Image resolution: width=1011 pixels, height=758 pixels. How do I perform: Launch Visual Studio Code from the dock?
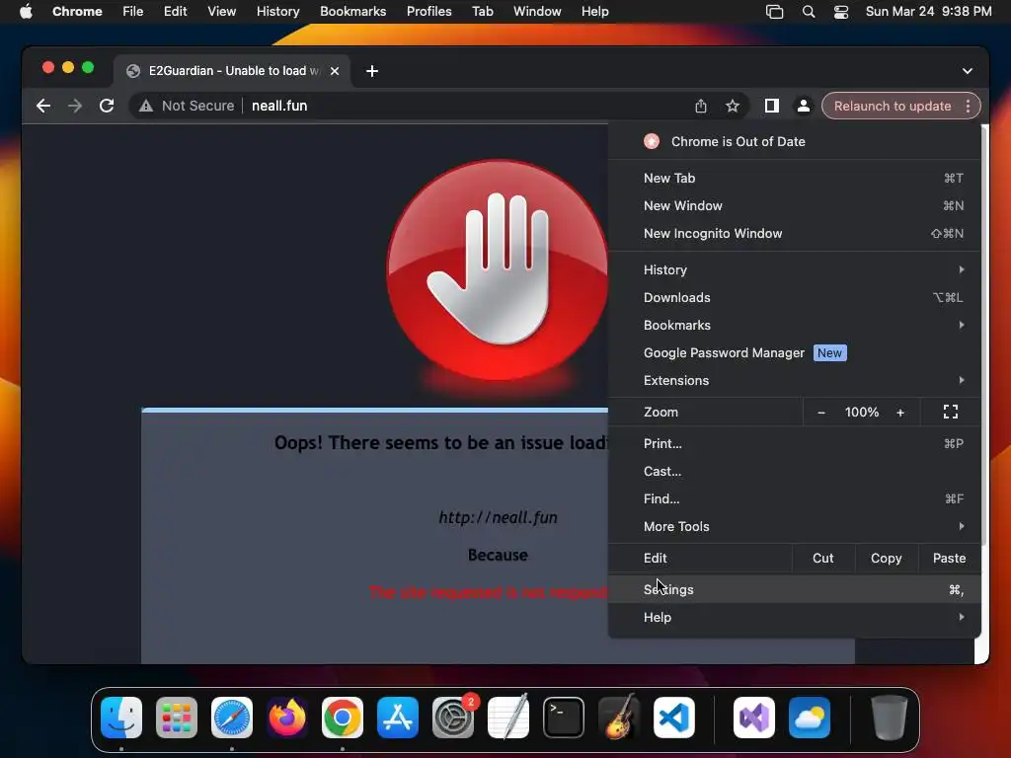pos(673,718)
